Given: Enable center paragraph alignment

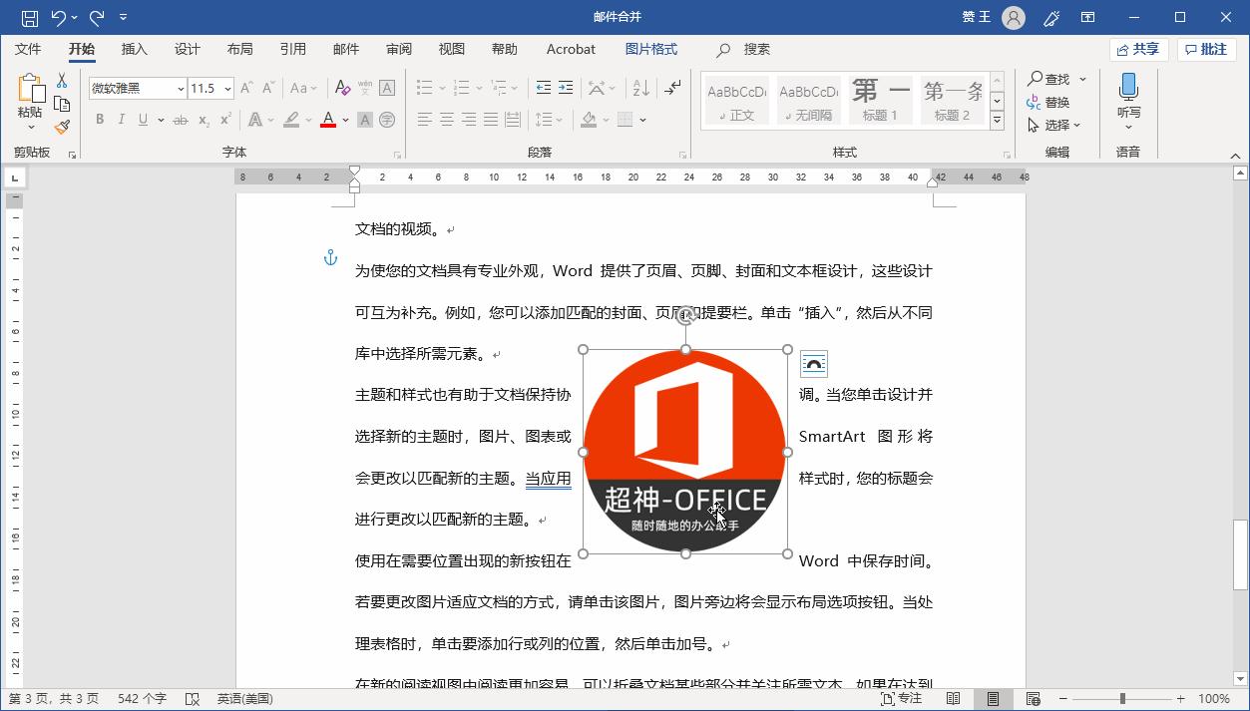Looking at the screenshot, I should tap(446, 120).
